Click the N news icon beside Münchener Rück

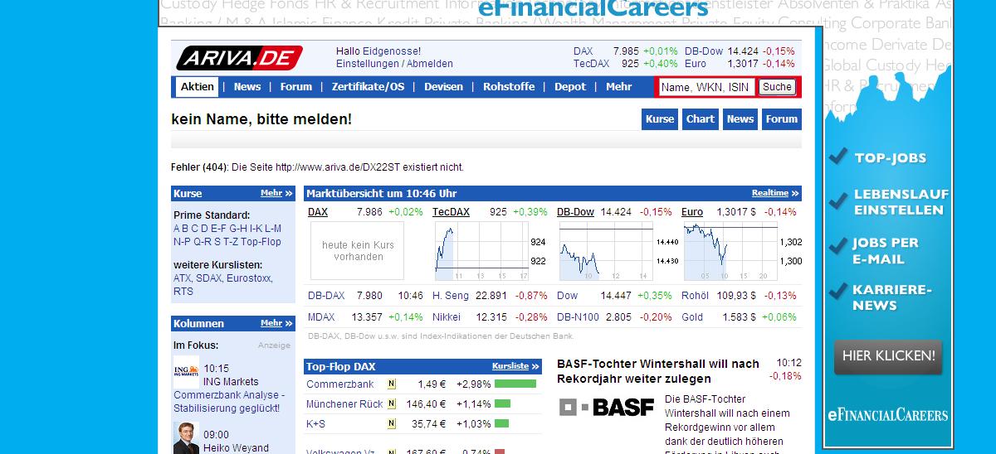pos(392,404)
